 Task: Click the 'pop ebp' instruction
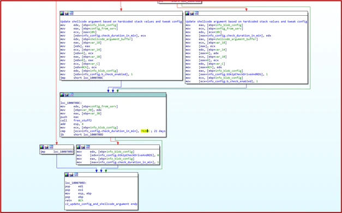click(x=74, y=197)
